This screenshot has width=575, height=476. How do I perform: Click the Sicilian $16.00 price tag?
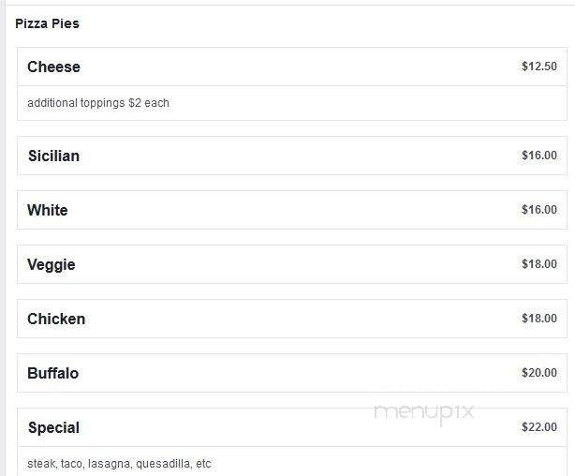click(x=539, y=156)
